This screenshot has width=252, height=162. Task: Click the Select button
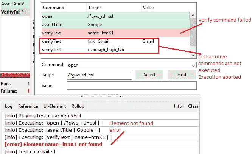click(149, 75)
